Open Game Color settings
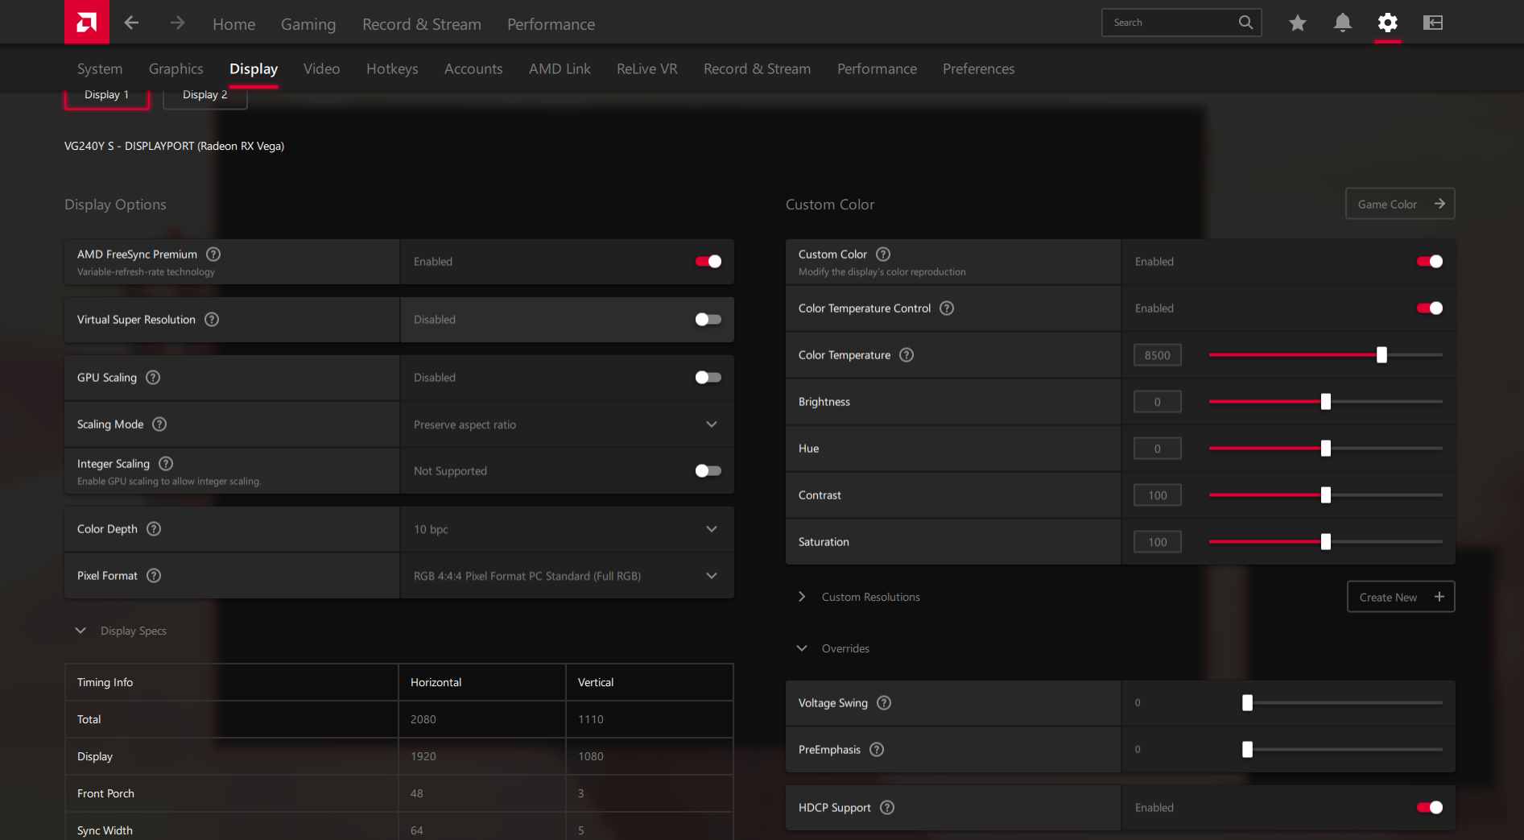This screenshot has height=840, width=1524. pos(1400,204)
